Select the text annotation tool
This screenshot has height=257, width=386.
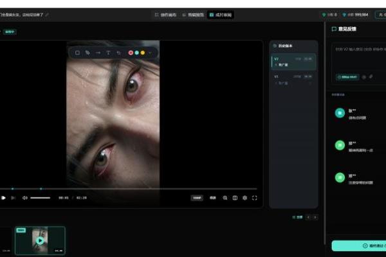[108, 53]
